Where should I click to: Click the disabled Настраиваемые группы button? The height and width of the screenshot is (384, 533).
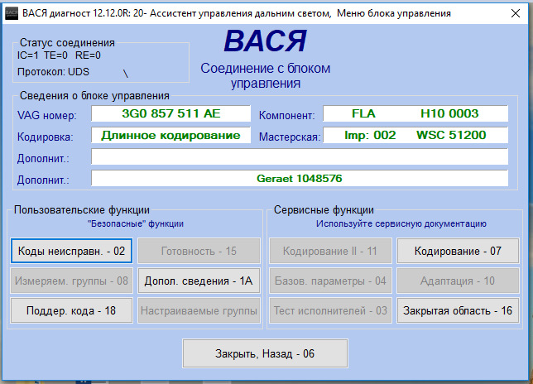tap(199, 310)
